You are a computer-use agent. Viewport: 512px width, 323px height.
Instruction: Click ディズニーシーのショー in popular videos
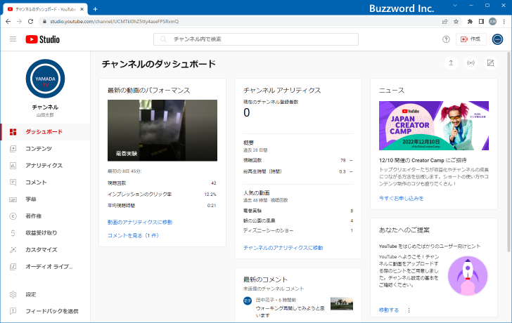pos(269,230)
